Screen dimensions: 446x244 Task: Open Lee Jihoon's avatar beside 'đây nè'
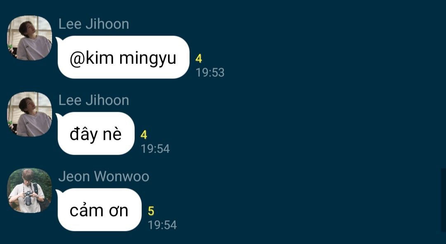point(29,114)
